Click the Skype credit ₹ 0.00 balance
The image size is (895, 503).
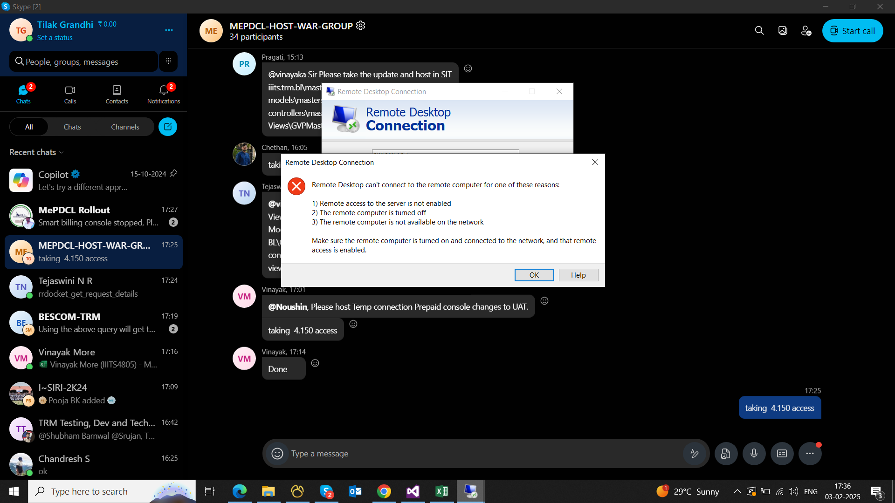click(x=108, y=24)
